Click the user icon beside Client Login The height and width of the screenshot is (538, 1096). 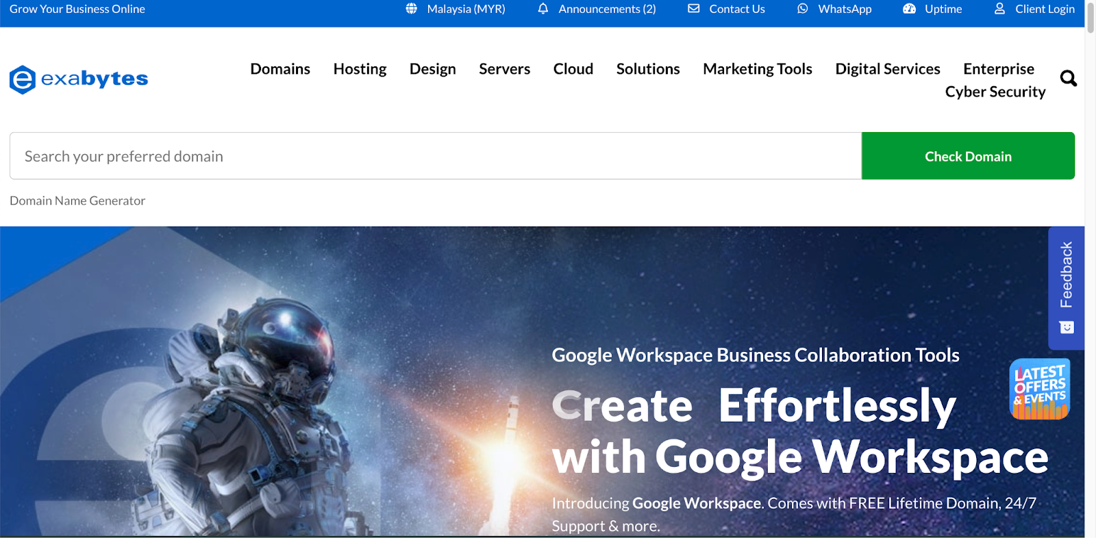point(999,9)
